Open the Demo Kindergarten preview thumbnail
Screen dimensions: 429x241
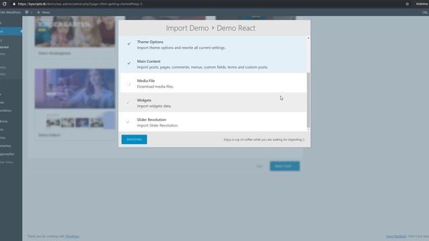75,31
